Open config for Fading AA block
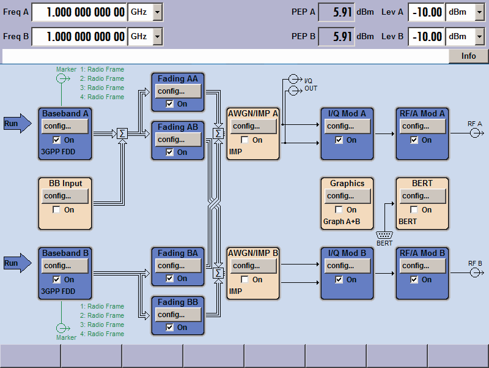Viewport: 489px width, 368px height. click(x=178, y=91)
